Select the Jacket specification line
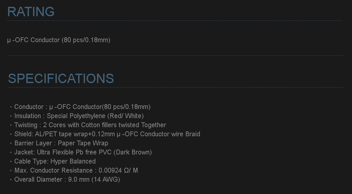Image resolution: width=352 pixels, height=194 pixels. [83, 152]
